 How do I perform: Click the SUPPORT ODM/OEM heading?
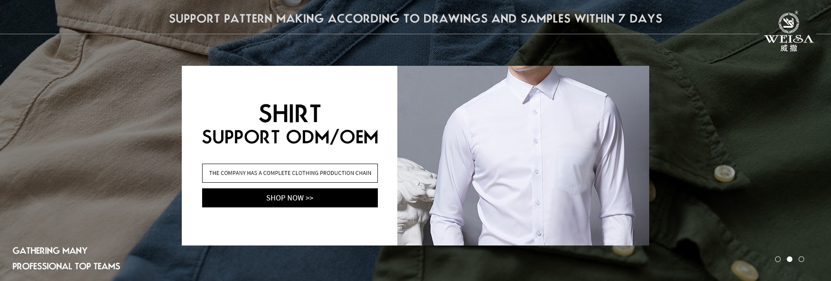(x=290, y=137)
